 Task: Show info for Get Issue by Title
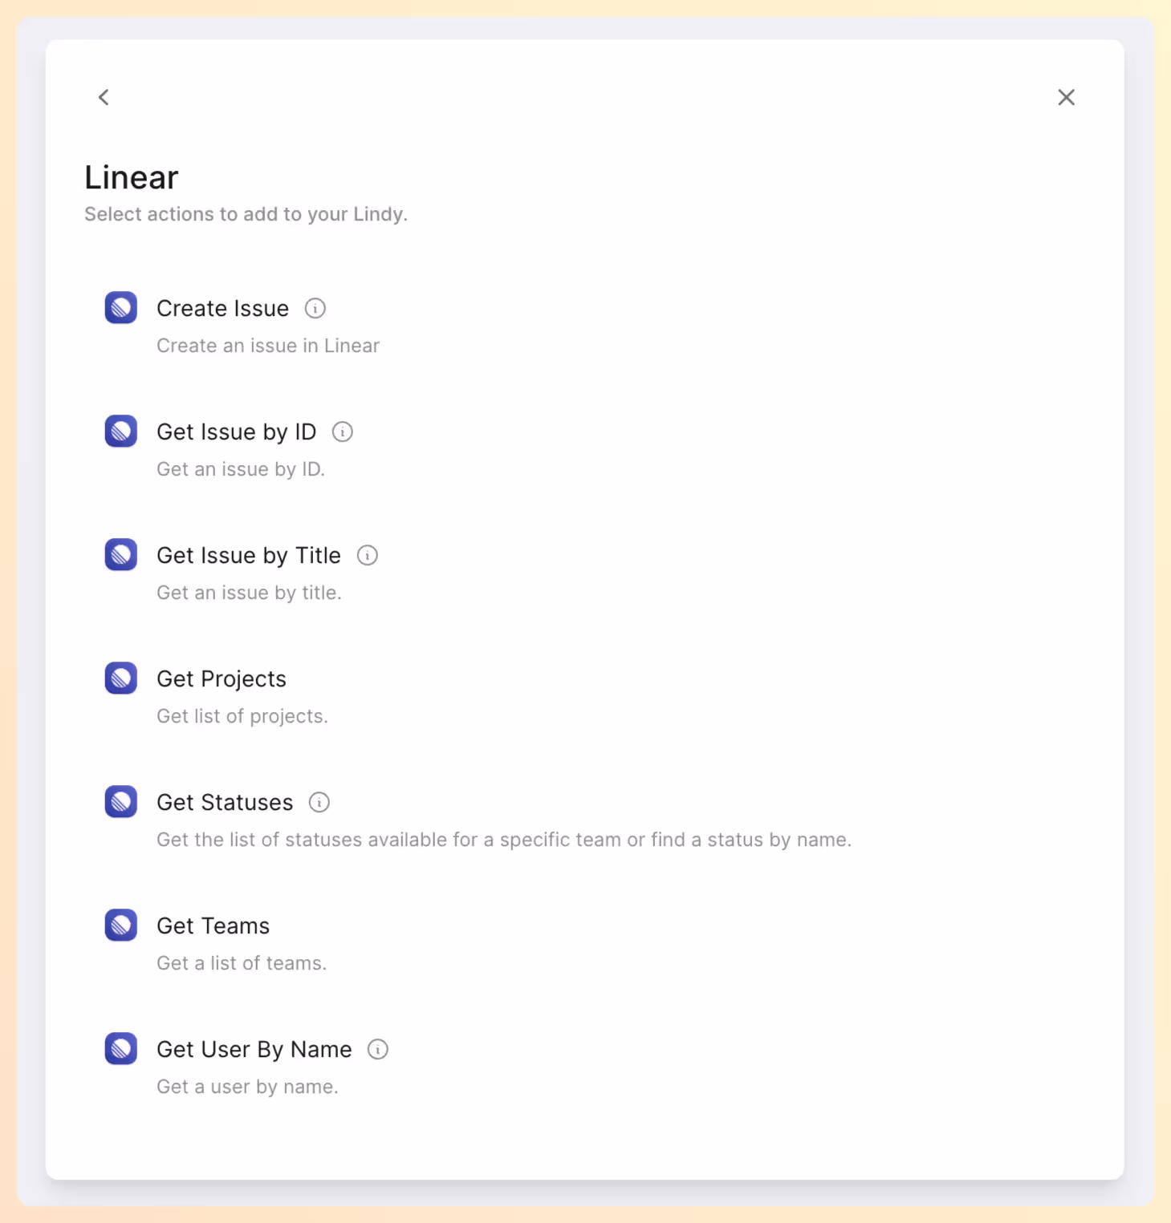[x=368, y=556]
